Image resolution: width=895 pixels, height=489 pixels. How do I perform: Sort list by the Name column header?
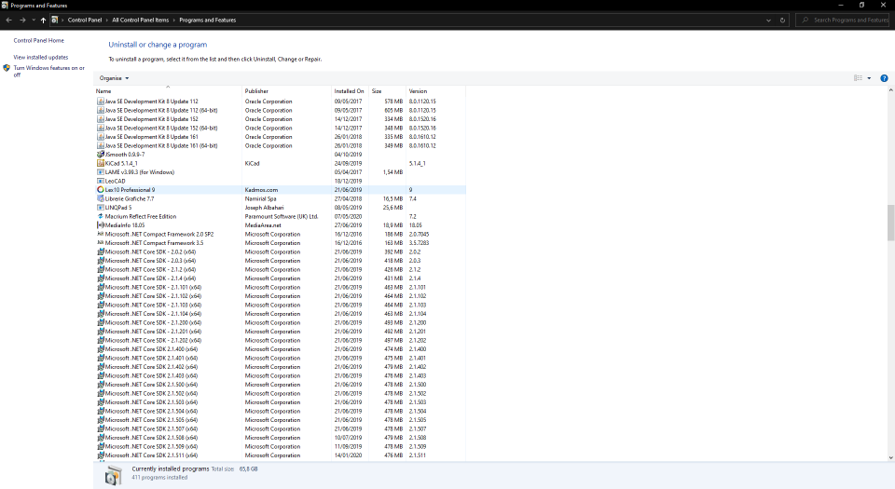(168, 91)
